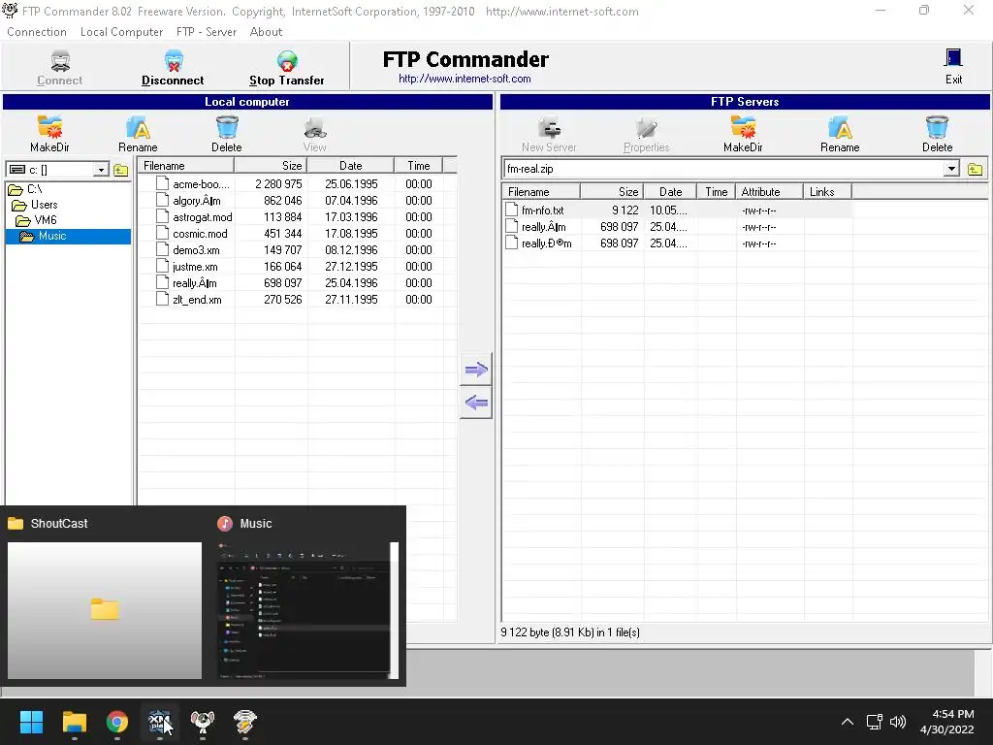Open the Connection menu

pyautogui.click(x=37, y=32)
